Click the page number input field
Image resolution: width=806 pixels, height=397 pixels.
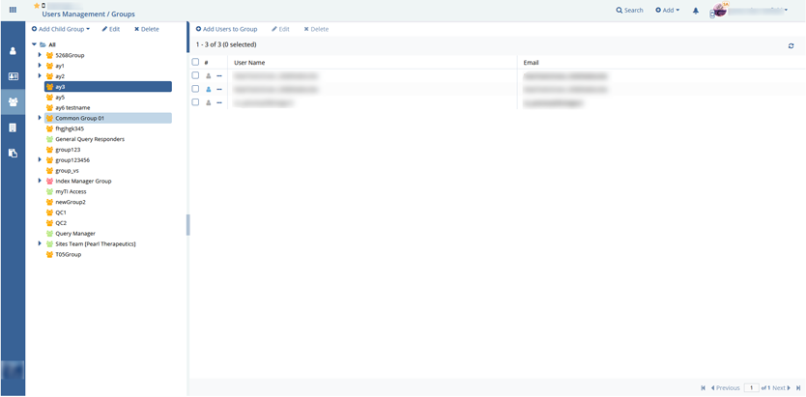[751, 388]
